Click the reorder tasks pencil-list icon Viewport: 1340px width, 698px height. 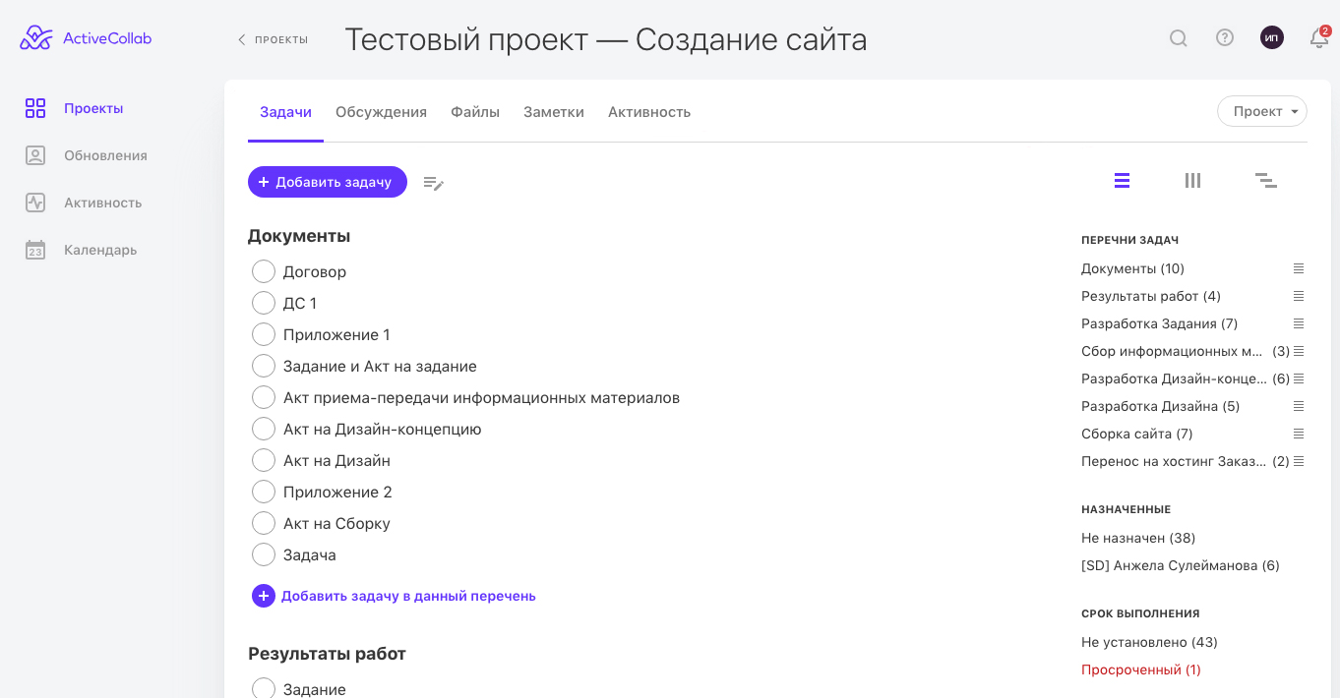[x=433, y=183]
